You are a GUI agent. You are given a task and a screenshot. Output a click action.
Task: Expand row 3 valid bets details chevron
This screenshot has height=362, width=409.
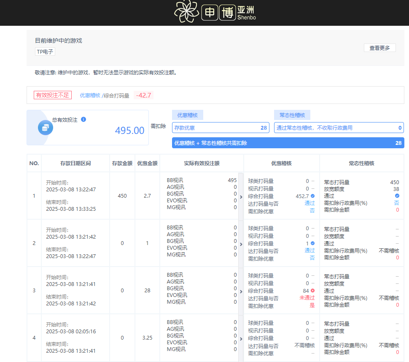point(240,291)
